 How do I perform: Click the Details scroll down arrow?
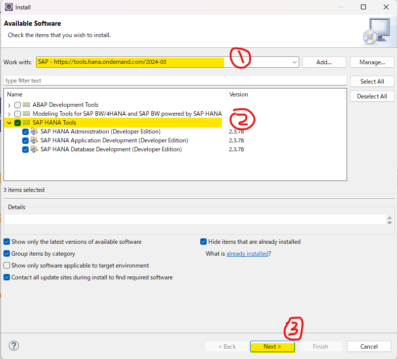390,223
